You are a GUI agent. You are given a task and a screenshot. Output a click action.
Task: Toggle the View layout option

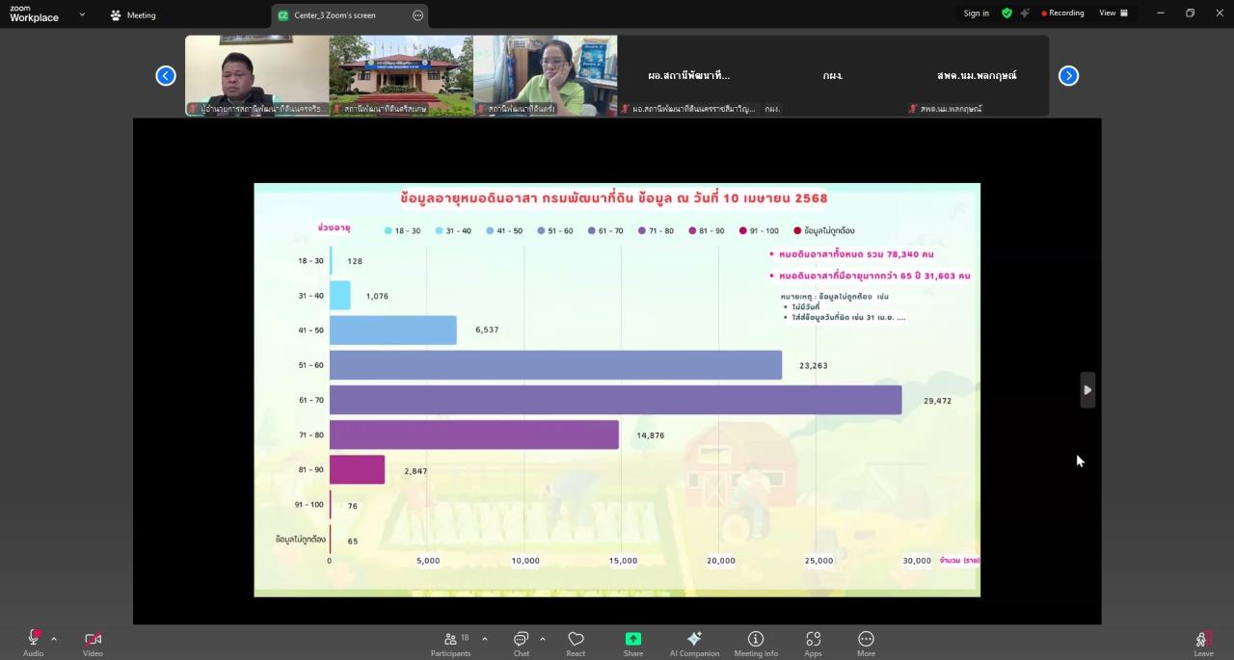point(1113,13)
